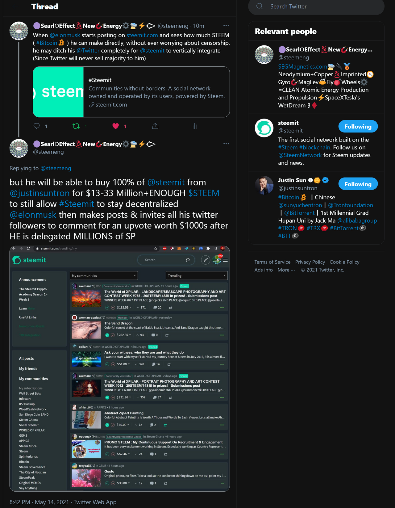
Task: Unlike the first tweet via red heart
Action: pos(116,126)
